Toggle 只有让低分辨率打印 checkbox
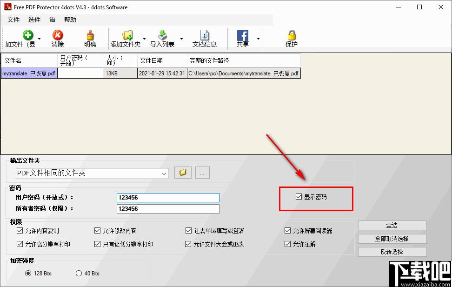Image resolution: width=452 pixels, height=287 pixels. [98, 244]
